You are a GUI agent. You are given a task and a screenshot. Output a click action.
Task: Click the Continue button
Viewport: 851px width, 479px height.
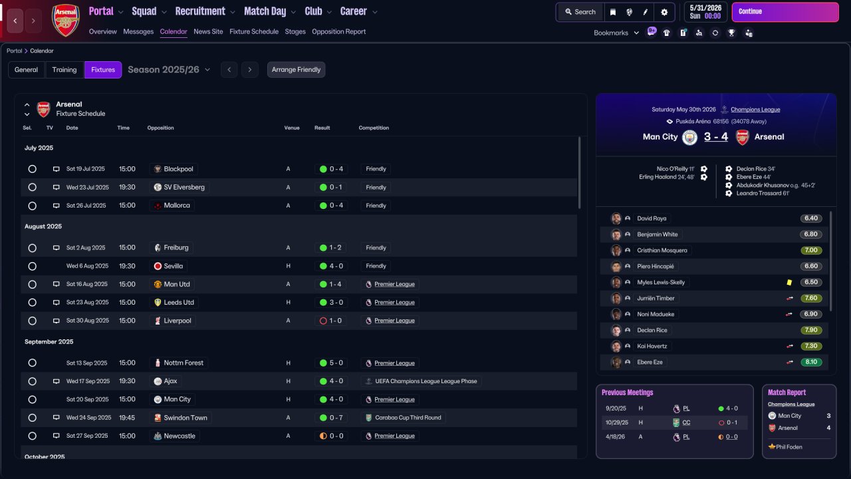785,12
